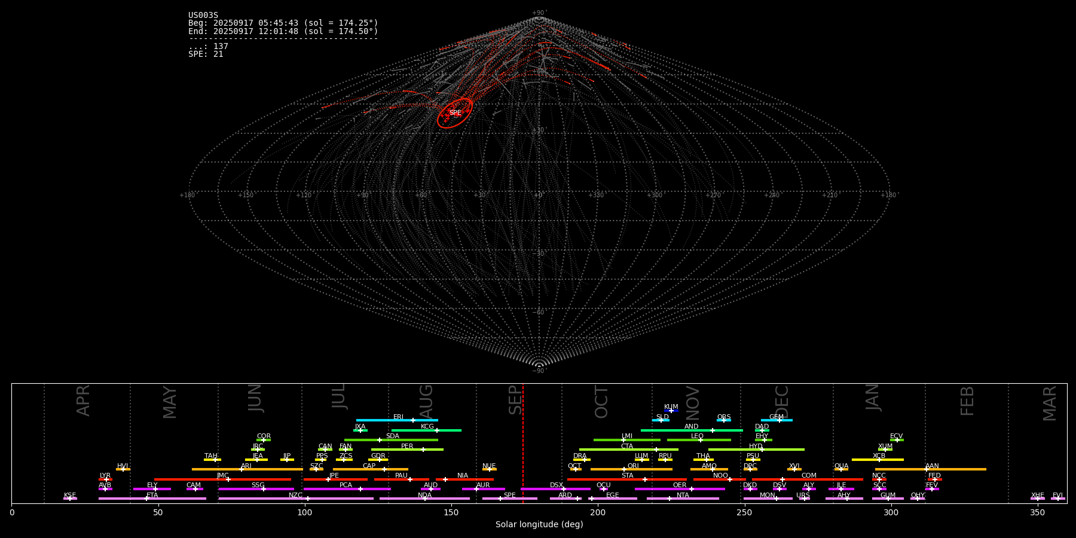Image resolution: width=1076 pixels, height=538 pixels.
Task: Click the SPE radiant ellipse on sky map
Action: [x=455, y=113]
